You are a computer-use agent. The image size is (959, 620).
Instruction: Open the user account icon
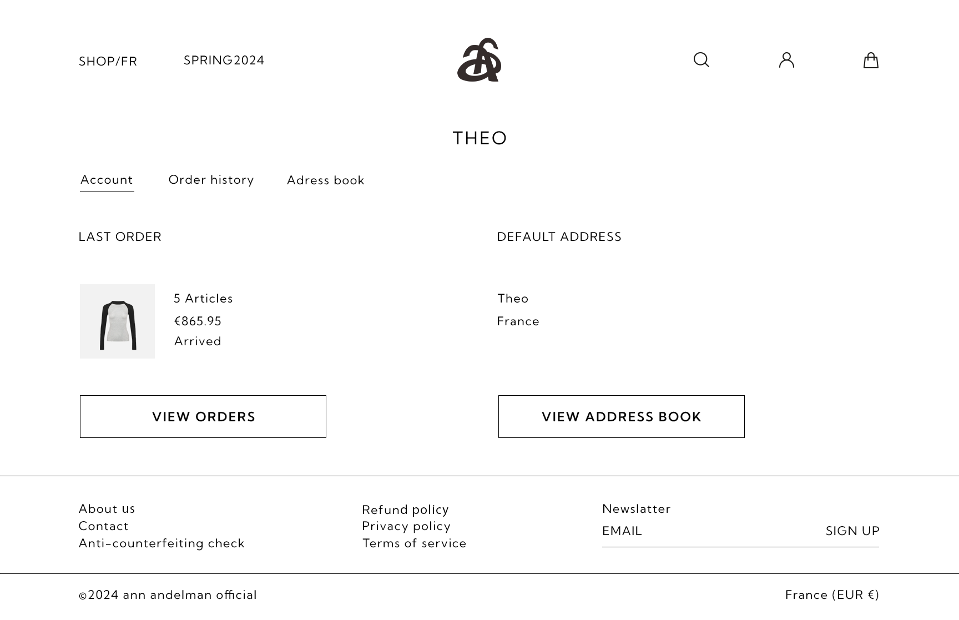786,60
